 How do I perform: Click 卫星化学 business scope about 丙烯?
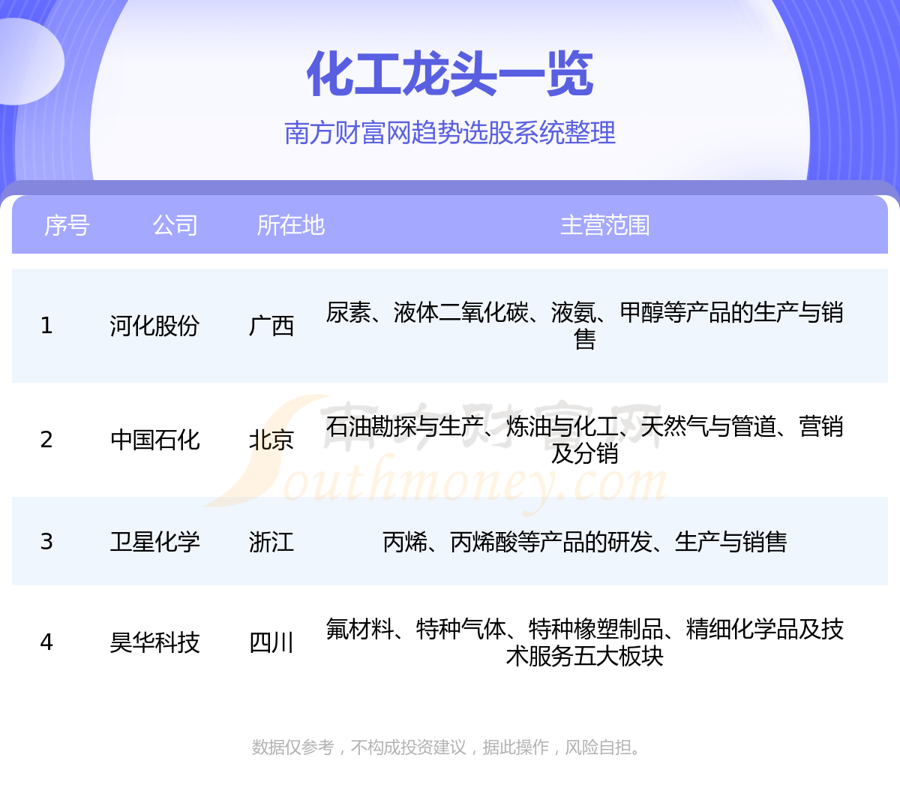(x=585, y=542)
